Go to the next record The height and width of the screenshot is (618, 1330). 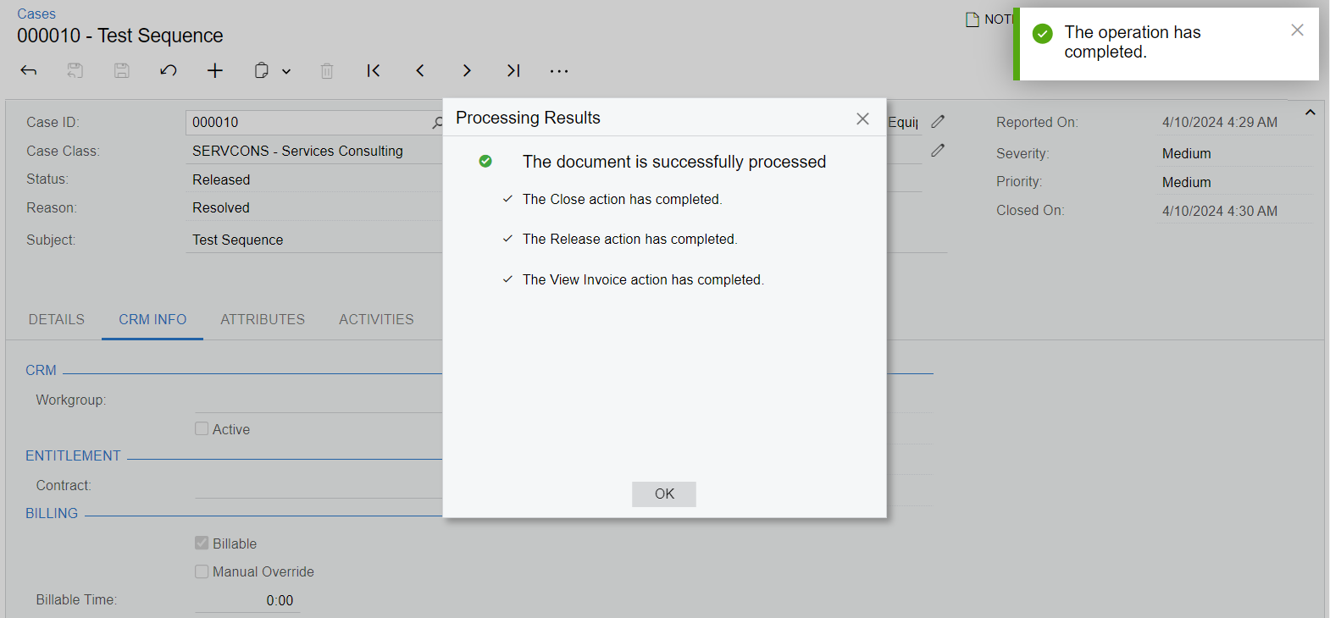[467, 71]
